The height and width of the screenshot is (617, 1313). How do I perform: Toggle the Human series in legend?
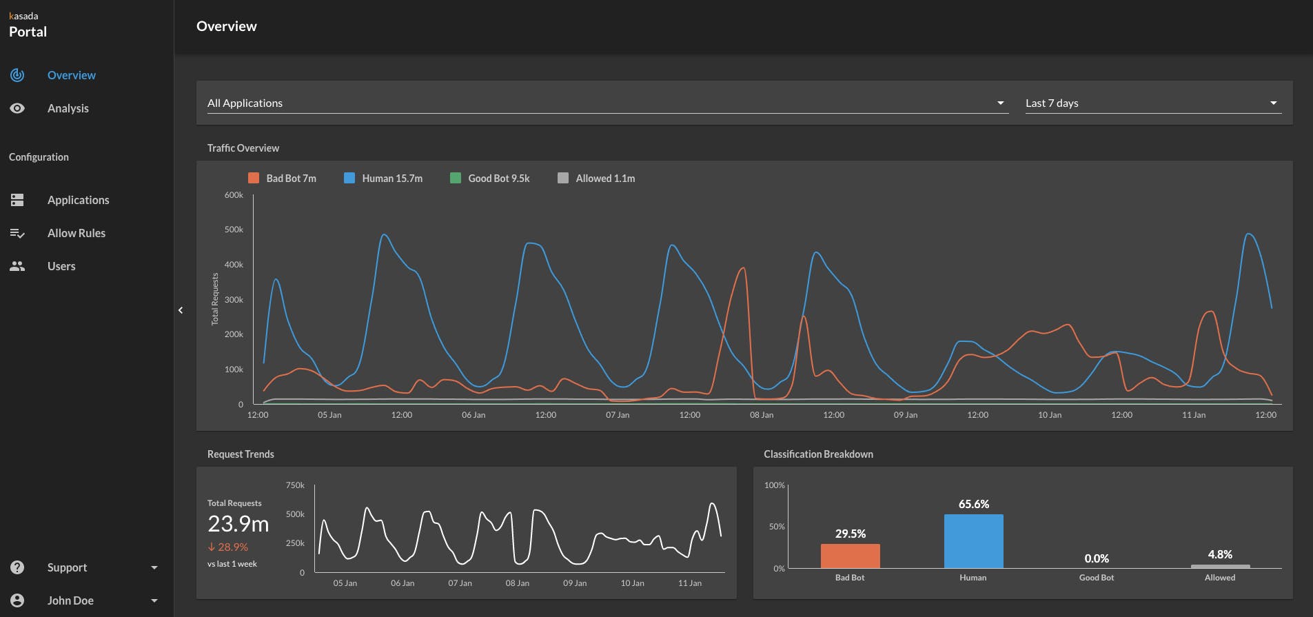[383, 178]
